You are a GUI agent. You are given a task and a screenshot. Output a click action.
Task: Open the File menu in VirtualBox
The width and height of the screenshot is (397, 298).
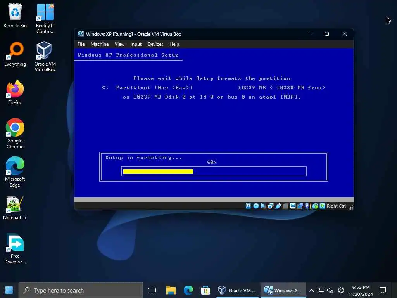81,44
